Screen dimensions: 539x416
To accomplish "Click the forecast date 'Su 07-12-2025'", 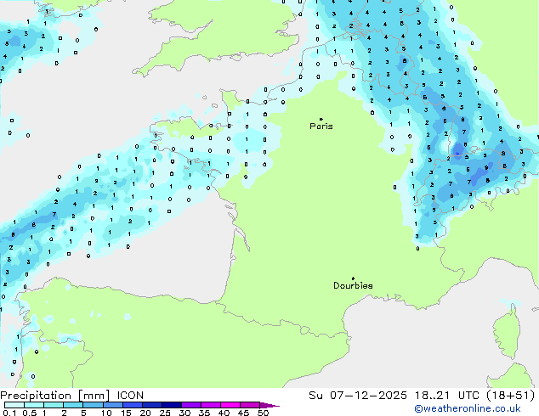I will [x=358, y=396].
